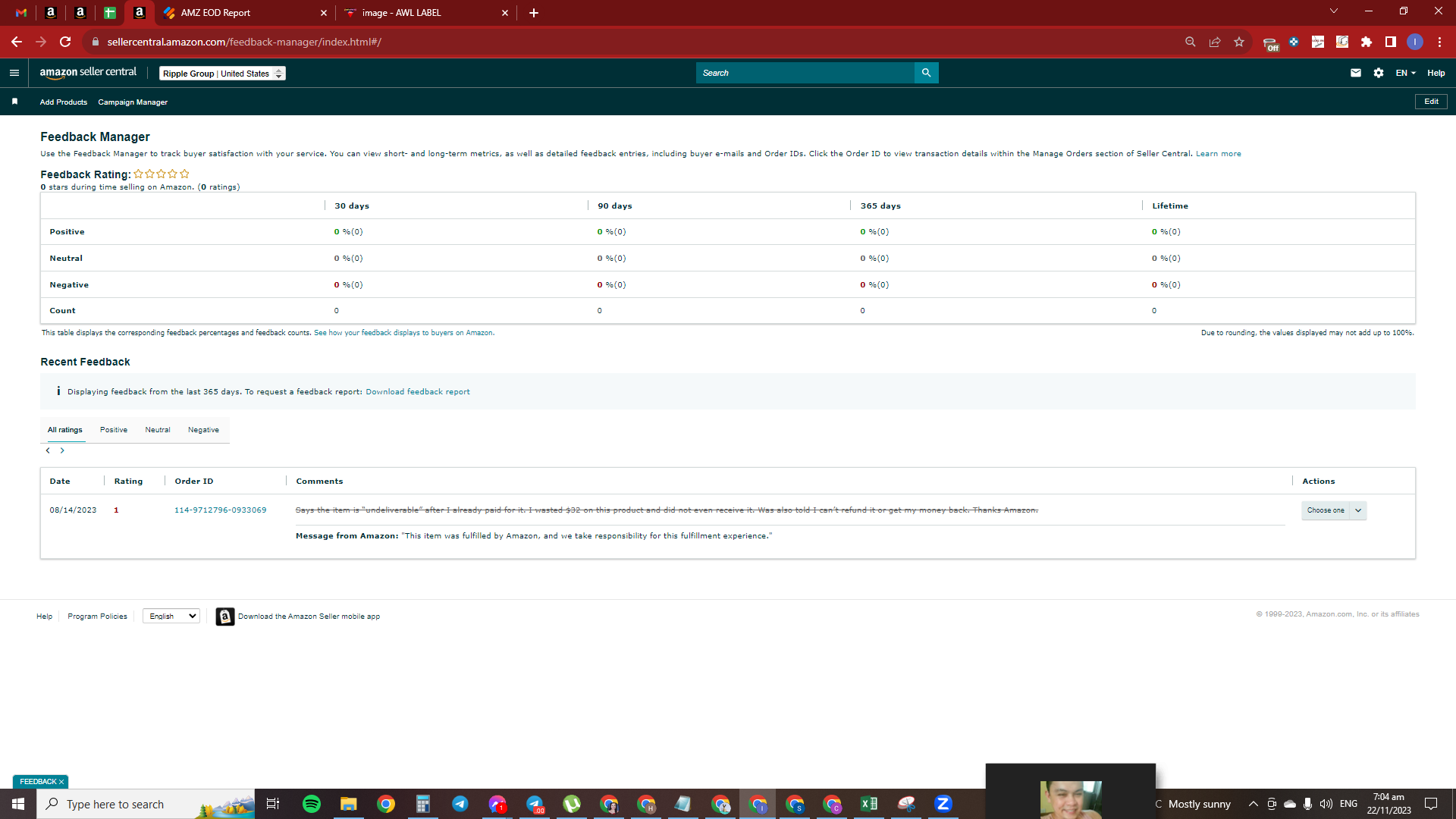Open Chrome profile avatar
The image size is (1456, 819).
[1415, 42]
